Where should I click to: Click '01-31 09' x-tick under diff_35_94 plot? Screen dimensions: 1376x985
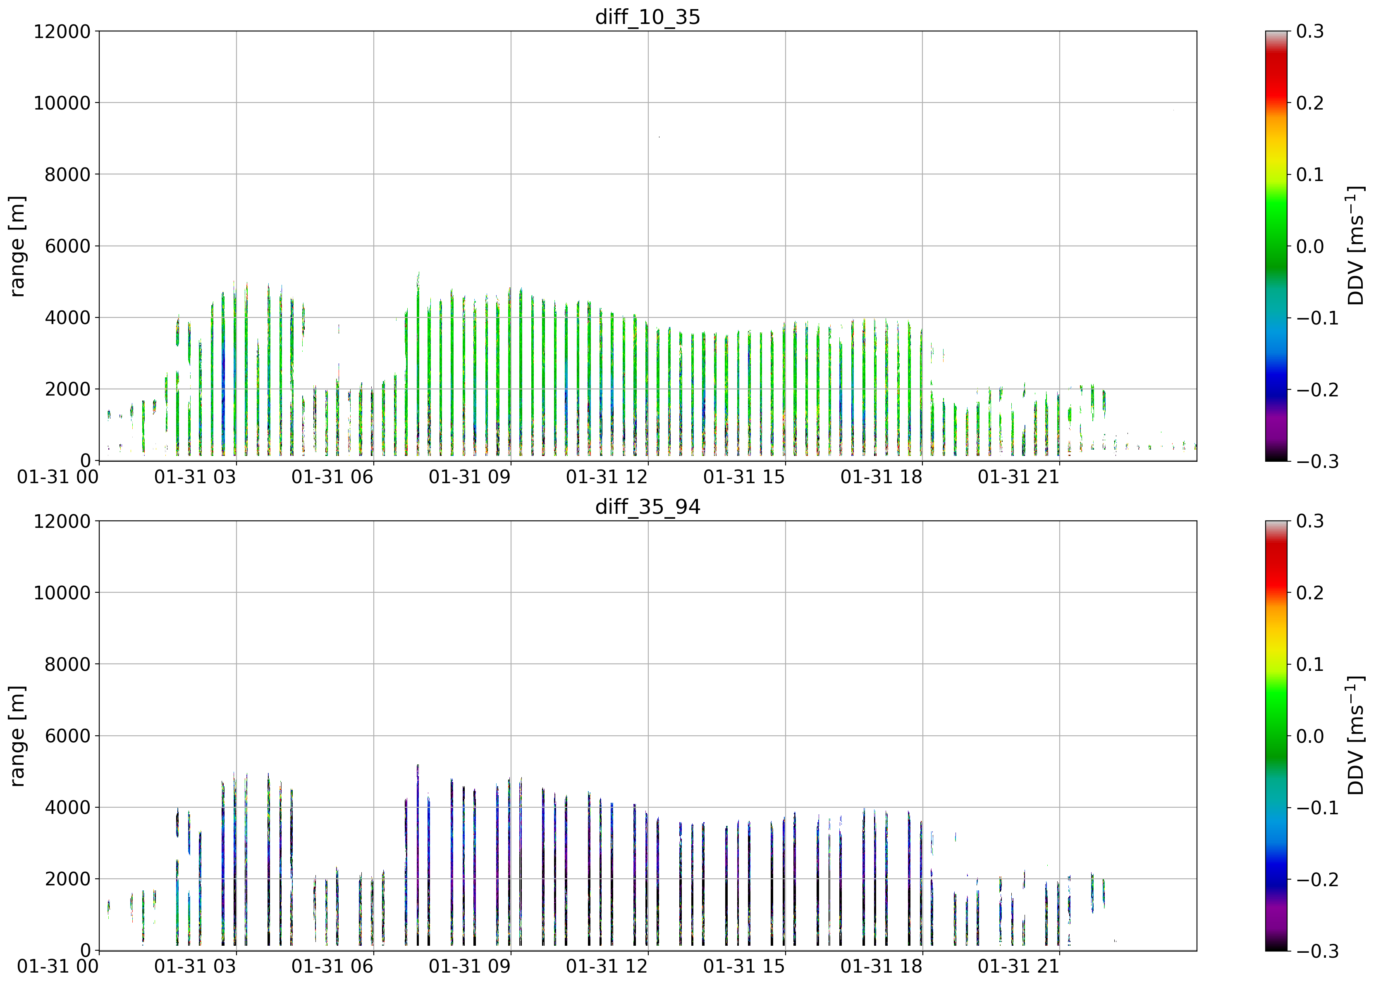click(470, 967)
